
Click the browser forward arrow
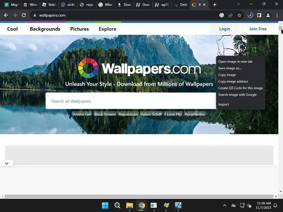tap(15, 15)
